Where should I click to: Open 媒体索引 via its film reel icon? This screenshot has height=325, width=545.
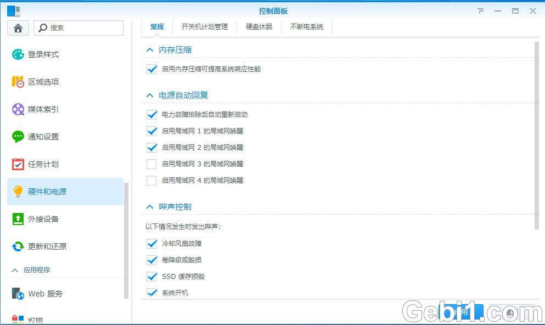click(18, 109)
